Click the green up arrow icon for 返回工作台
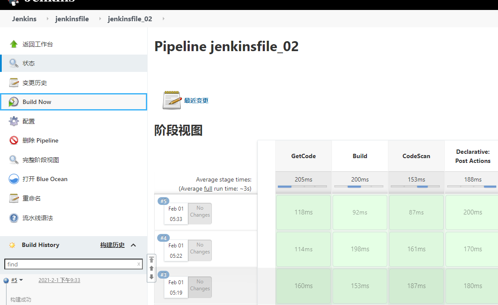The width and height of the screenshot is (498, 305). click(13, 44)
